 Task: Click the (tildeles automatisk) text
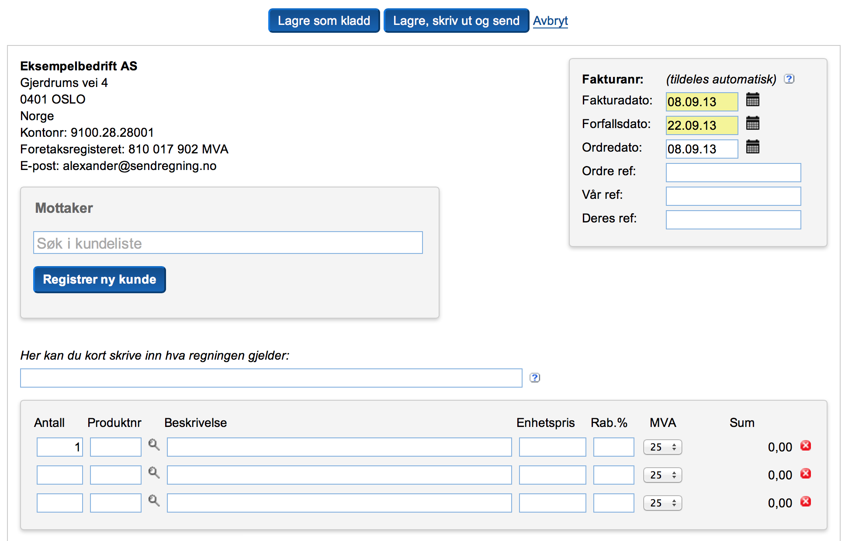tap(721, 80)
